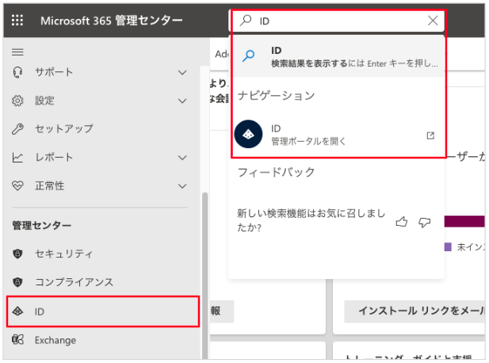Click the Exchange sidebar icon

[x=17, y=339]
